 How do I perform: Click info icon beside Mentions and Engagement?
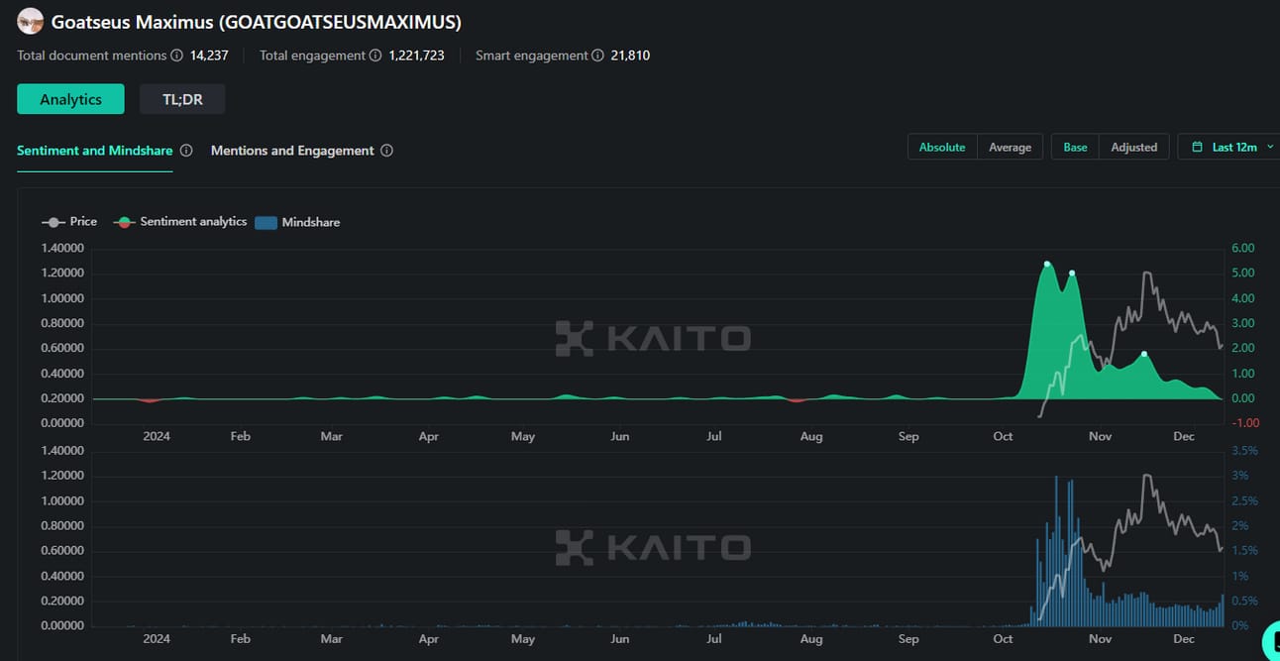[387, 151]
